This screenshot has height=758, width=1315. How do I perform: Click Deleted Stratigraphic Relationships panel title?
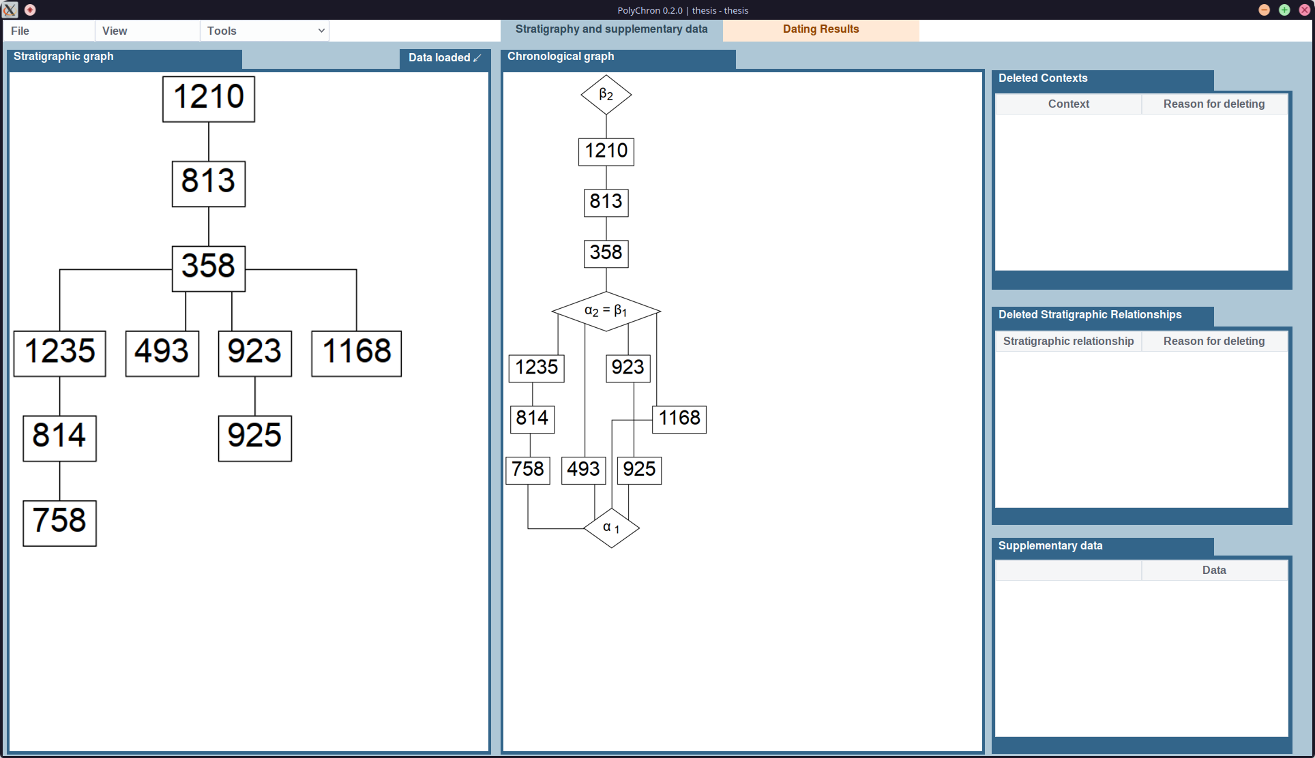pos(1090,315)
